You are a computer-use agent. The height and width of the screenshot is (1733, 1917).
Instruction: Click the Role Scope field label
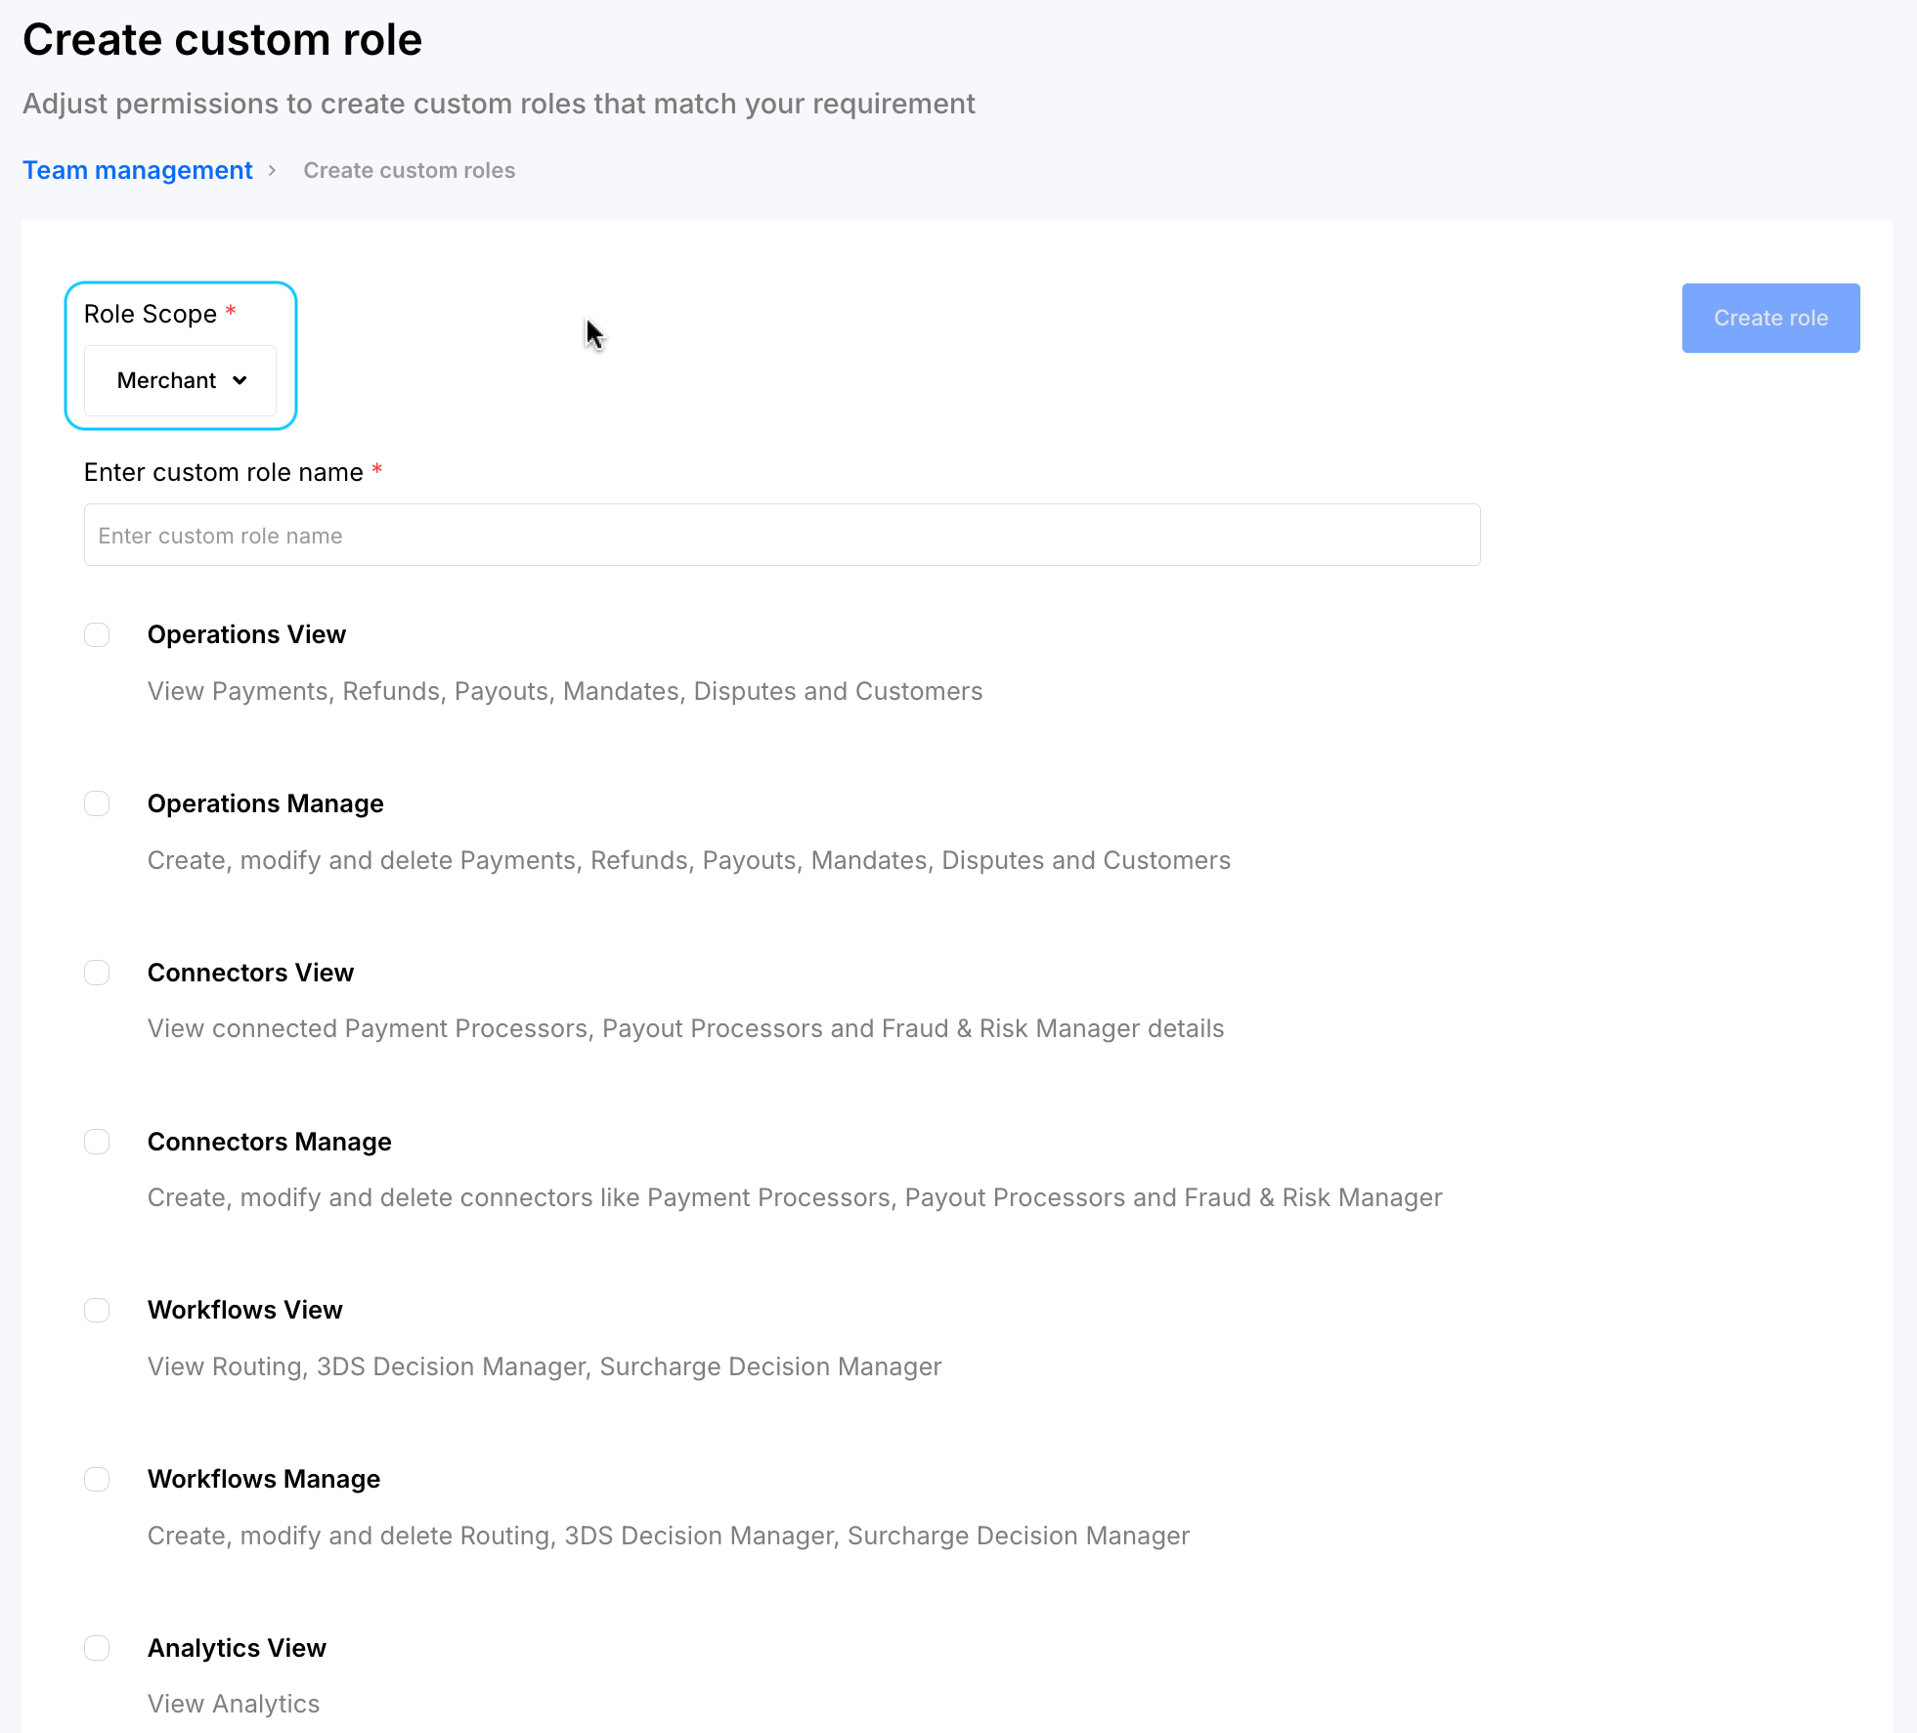tap(150, 314)
